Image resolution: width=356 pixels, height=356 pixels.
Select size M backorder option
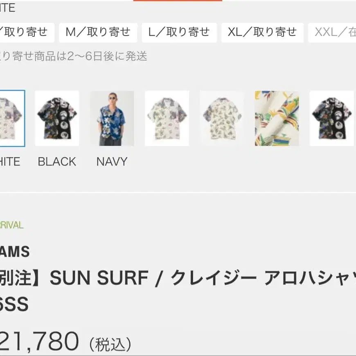pyautogui.click(x=98, y=32)
